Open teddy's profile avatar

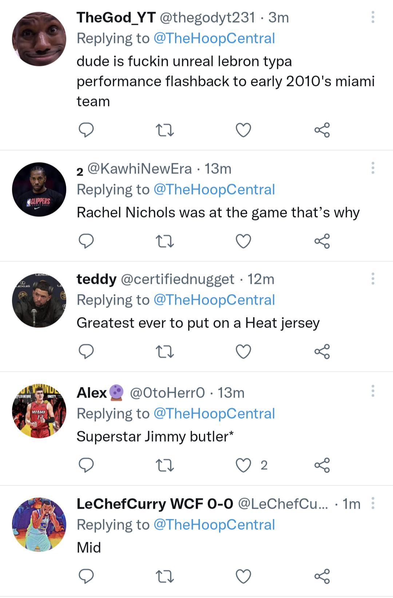[x=39, y=300]
